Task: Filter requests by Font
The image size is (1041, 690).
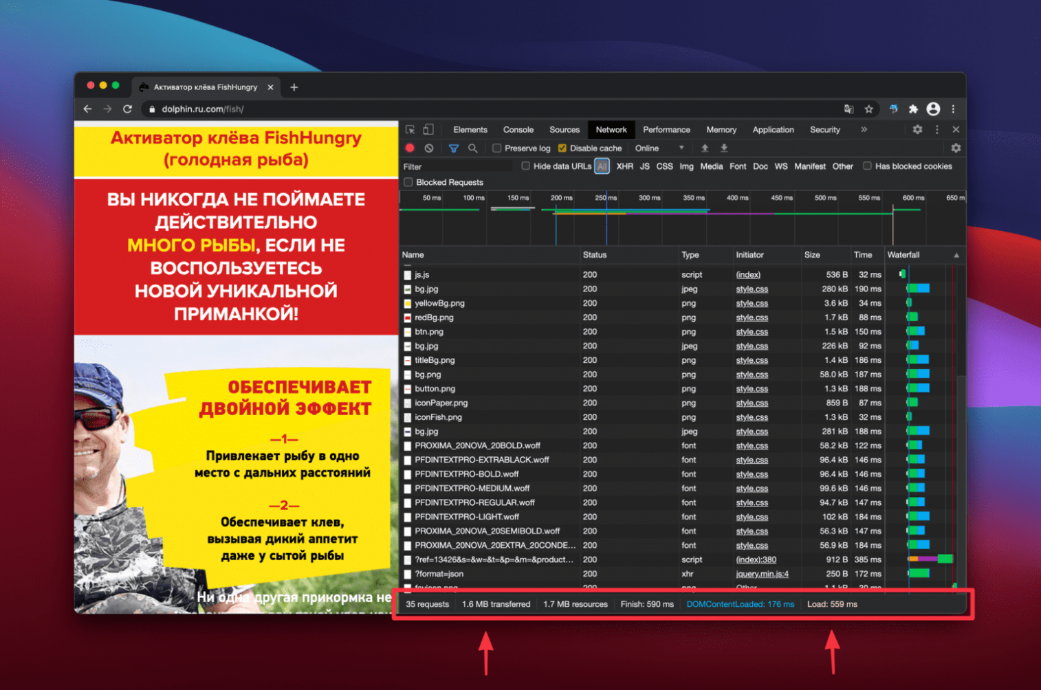Action: coord(738,166)
